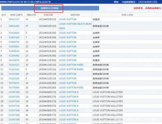This screenshot has height=124, width=162.
Task: Open G1547306 link in row 16
Action: (x=14, y=92)
